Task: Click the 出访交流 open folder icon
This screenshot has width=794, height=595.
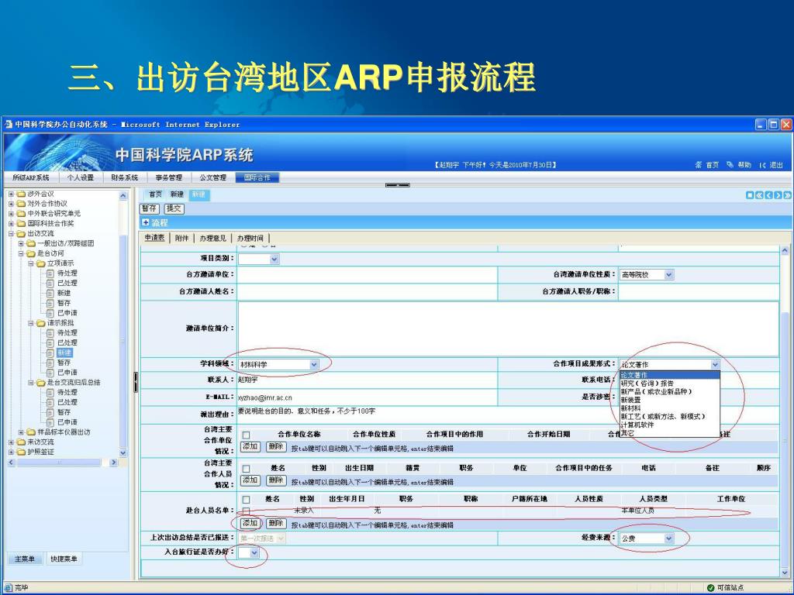Action: (21, 233)
